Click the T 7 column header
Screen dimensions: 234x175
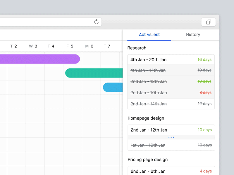tap(107, 46)
